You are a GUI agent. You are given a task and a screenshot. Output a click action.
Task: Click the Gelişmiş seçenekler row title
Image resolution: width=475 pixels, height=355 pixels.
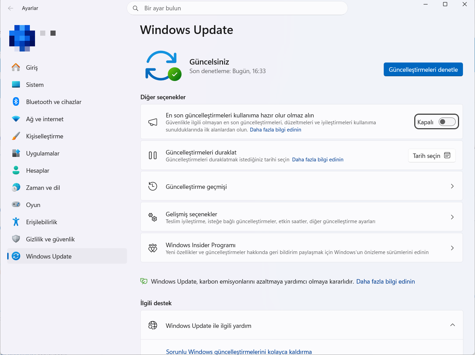(192, 214)
